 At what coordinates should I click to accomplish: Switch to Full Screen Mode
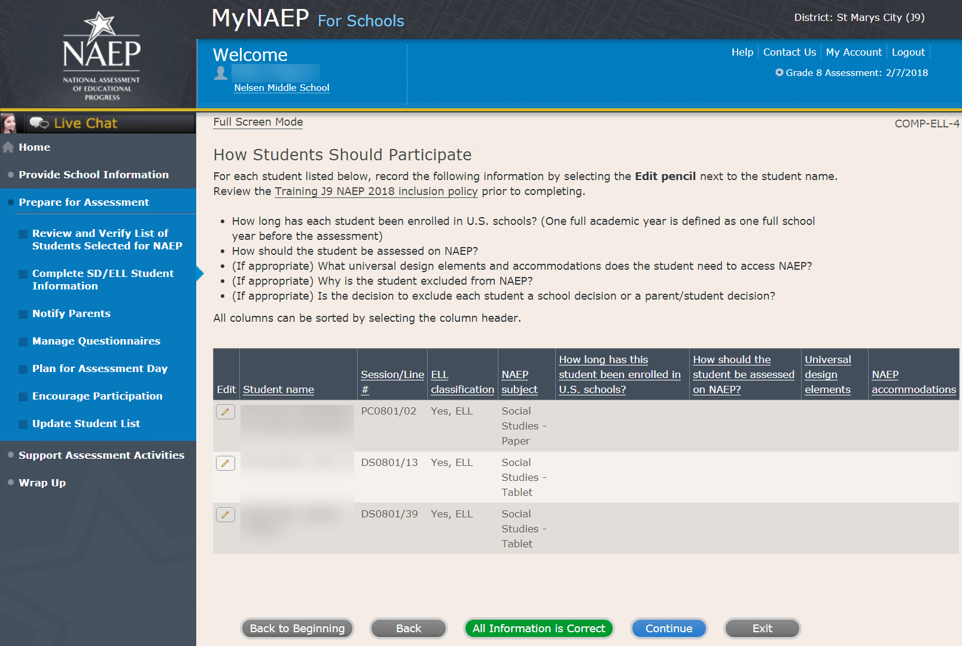point(258,122)
